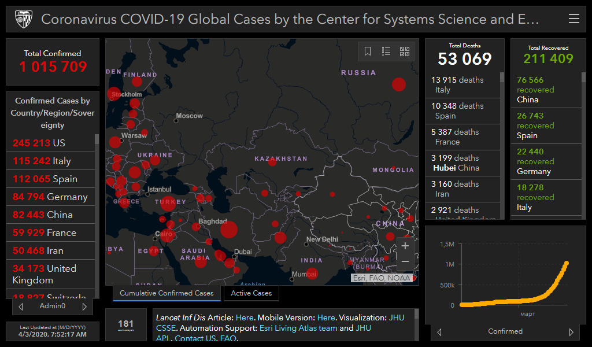Click the large red circle near Baghdad
Screen dimensions: 592x347
pos(229,230)
